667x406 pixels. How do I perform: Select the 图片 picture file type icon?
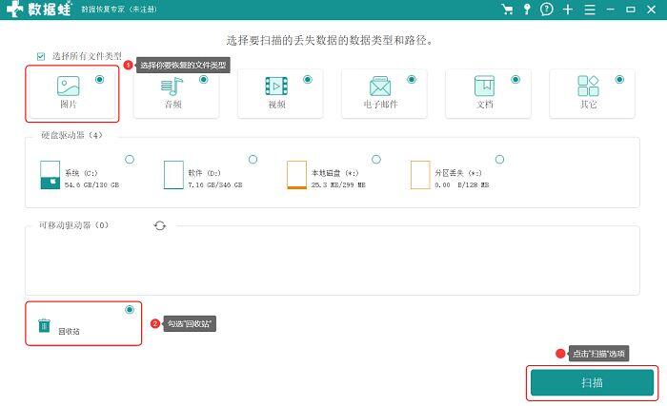[x=68, y=87]
